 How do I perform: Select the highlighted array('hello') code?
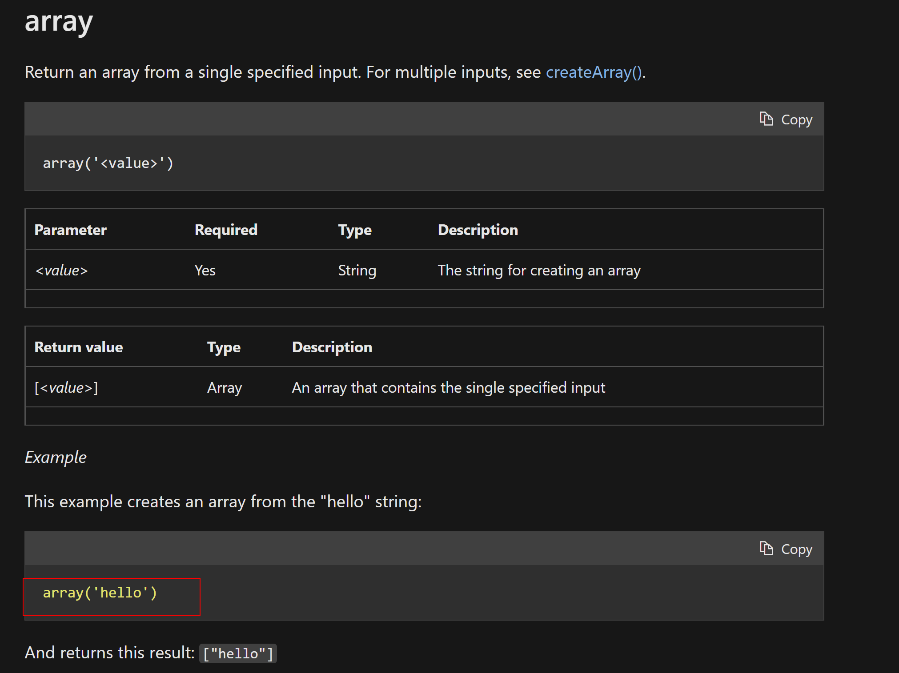(x=100, y=592)
